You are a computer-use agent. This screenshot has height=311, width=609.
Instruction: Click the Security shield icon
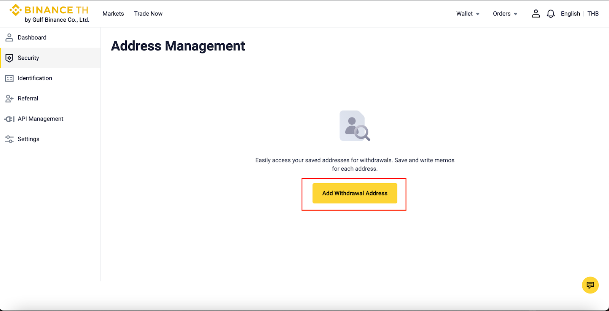point(9,58)
